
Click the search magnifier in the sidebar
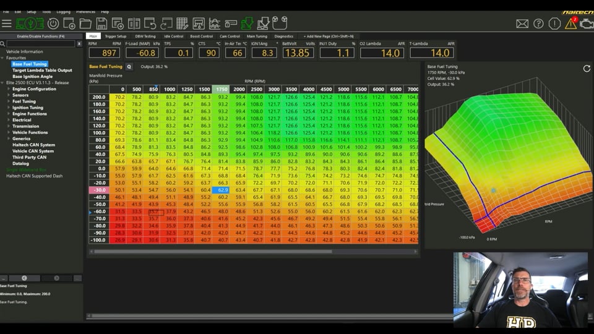pos(2,44)
